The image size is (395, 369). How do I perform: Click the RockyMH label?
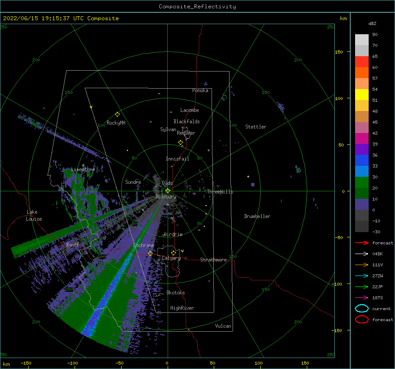(116, 123)
